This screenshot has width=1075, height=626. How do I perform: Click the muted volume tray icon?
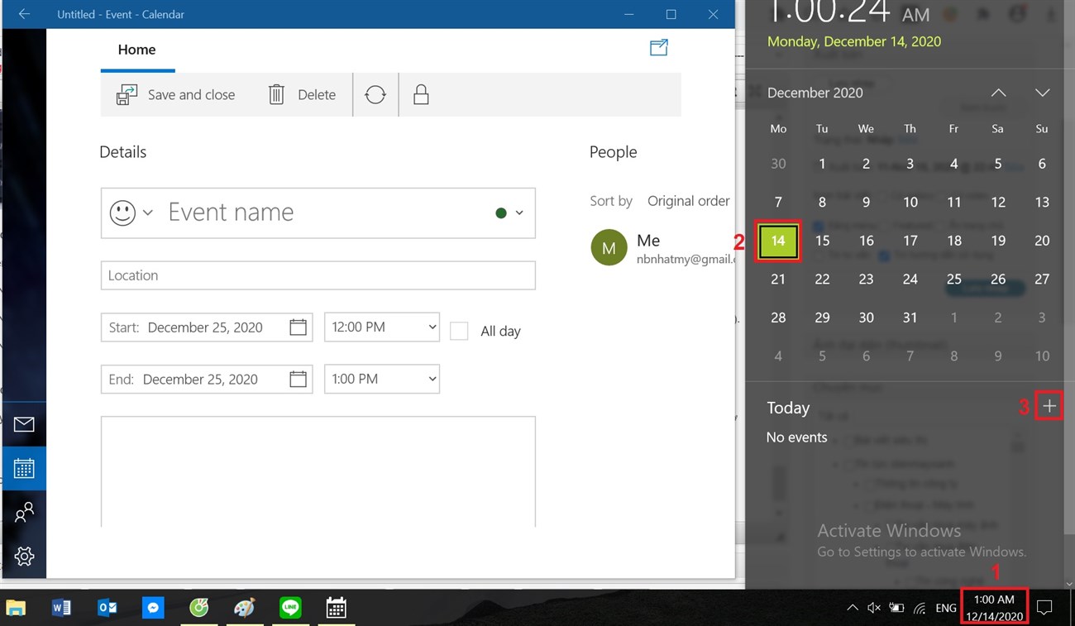(874, 609)
